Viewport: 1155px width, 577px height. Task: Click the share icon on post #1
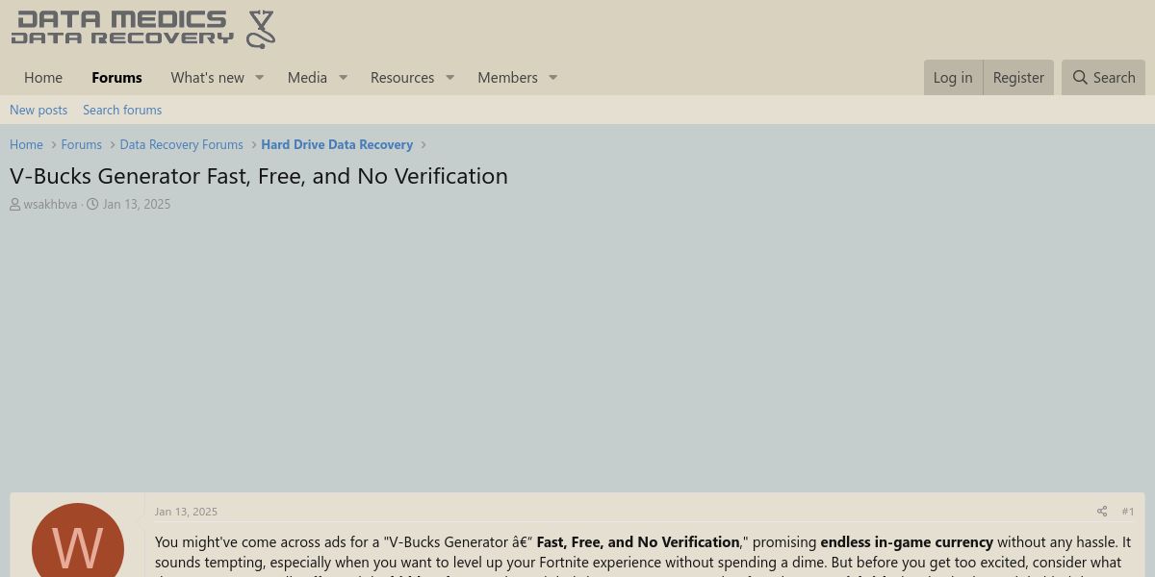pyautogui.click(x=1102, y=512)
